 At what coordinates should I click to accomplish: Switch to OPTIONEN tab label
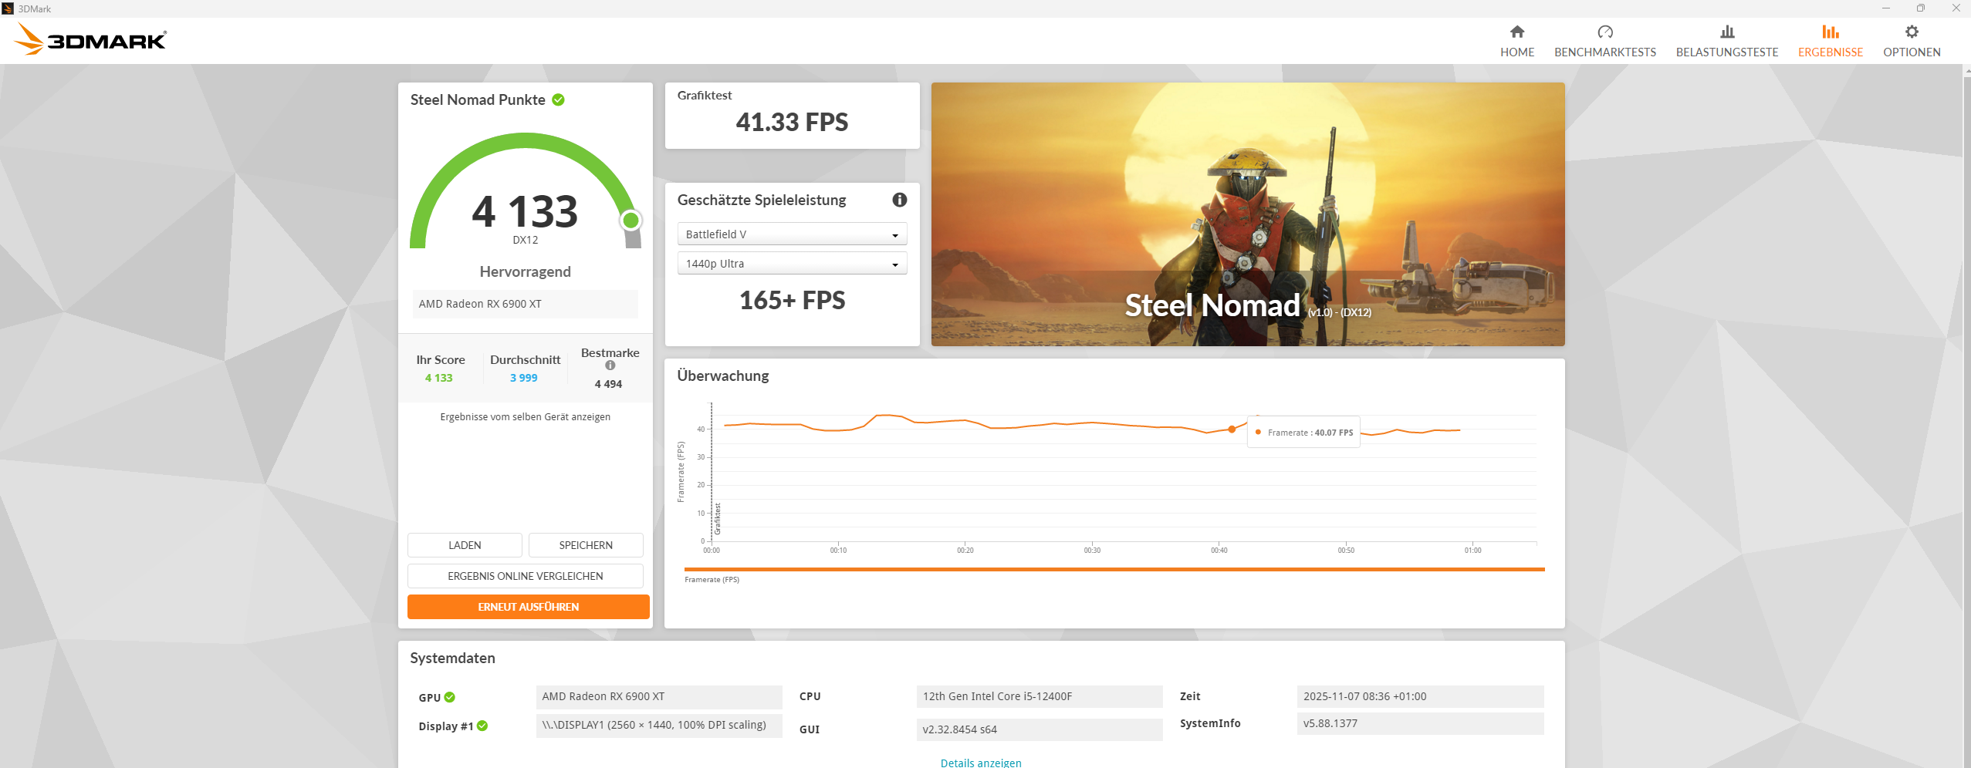[1912, 52]
